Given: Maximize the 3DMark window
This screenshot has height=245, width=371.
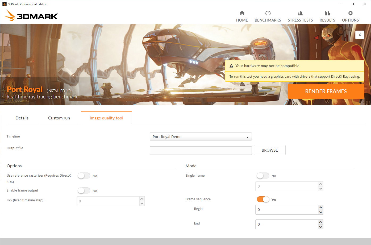Looking at the screenshot, I should tap(352, 4).
